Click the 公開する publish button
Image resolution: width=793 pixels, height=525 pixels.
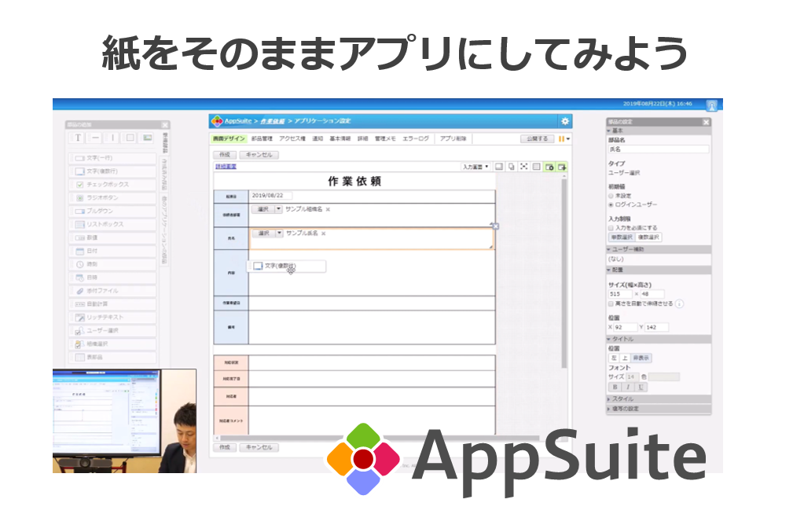point(537,139)
